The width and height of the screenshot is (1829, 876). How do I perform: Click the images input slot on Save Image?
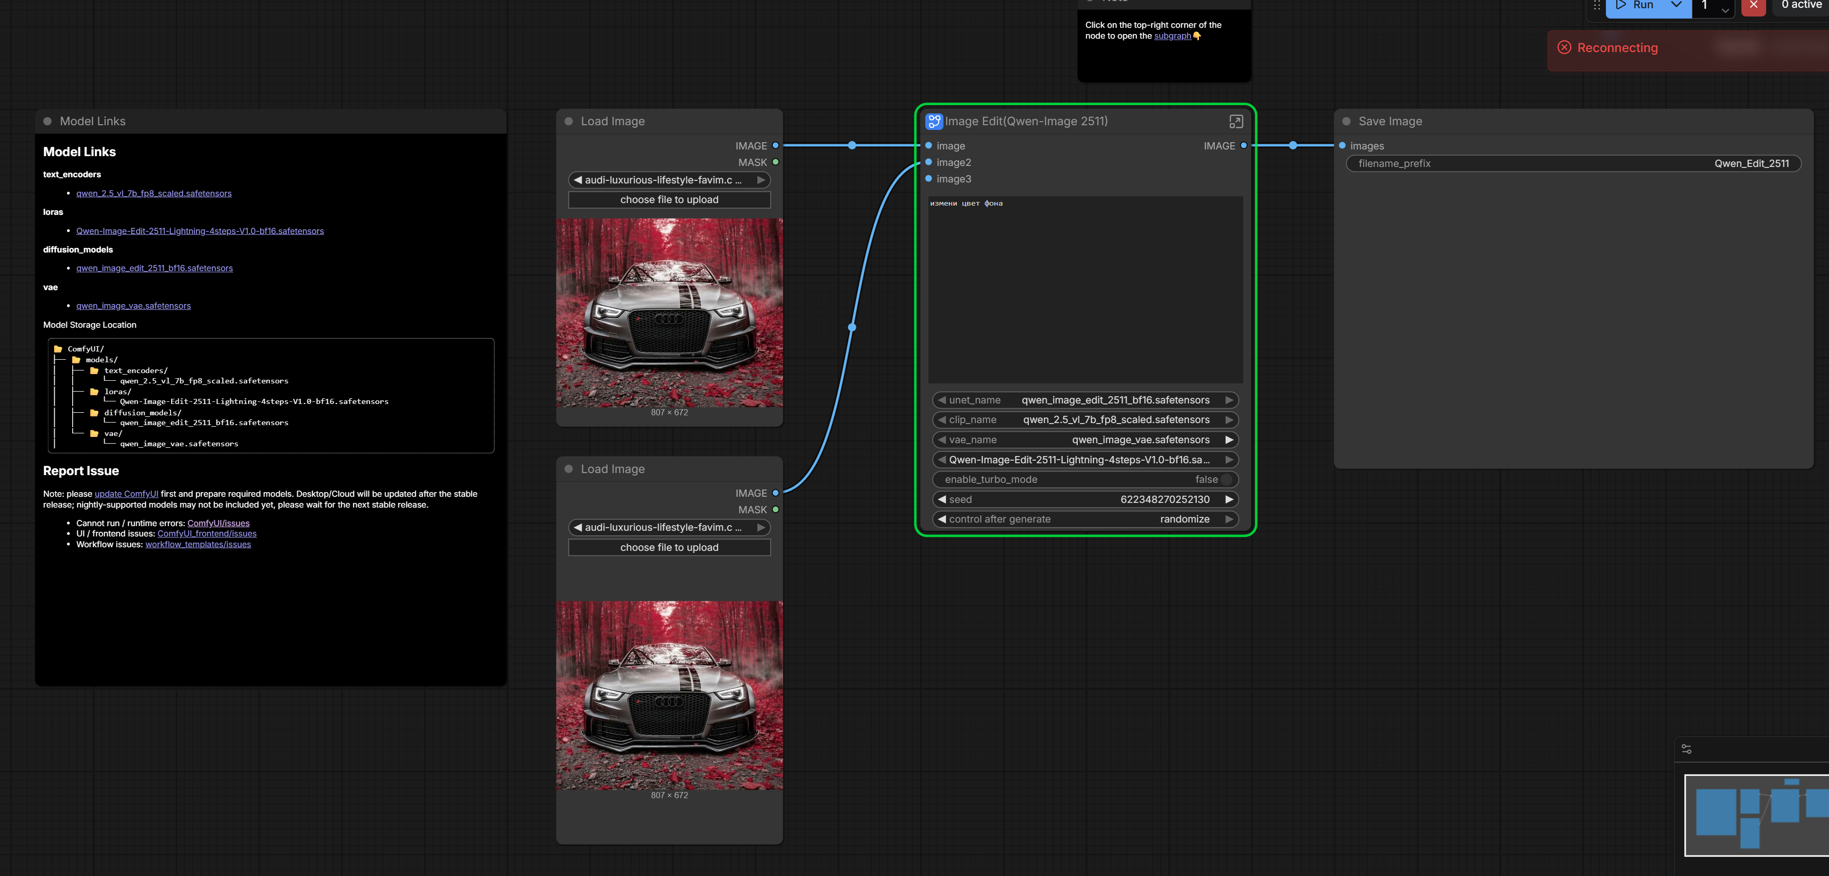[1343, 145]
